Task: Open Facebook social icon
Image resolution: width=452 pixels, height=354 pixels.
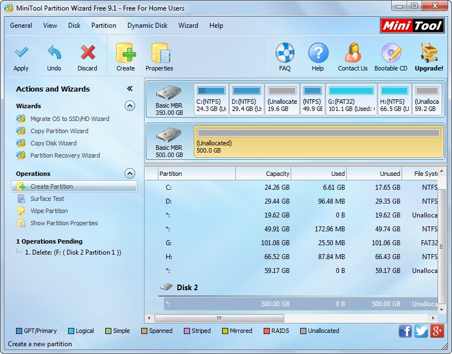Action: pos(405,331)
